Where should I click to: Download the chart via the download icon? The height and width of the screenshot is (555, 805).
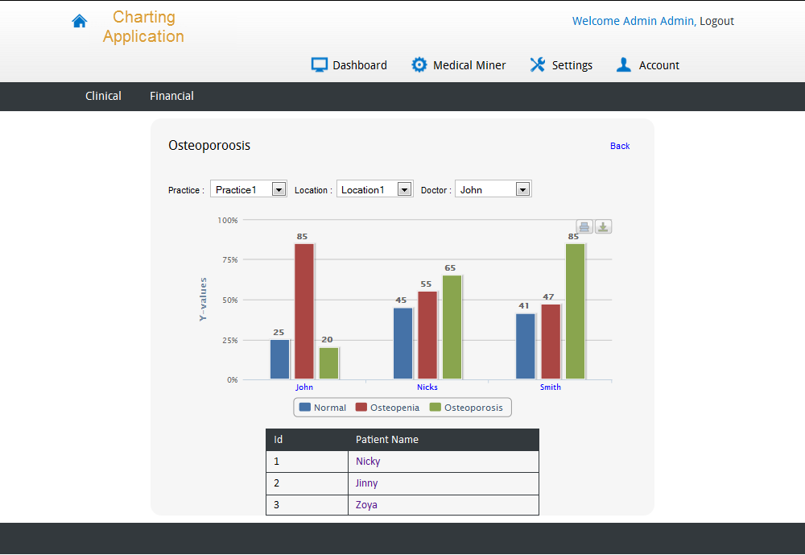tap(603, 226)
